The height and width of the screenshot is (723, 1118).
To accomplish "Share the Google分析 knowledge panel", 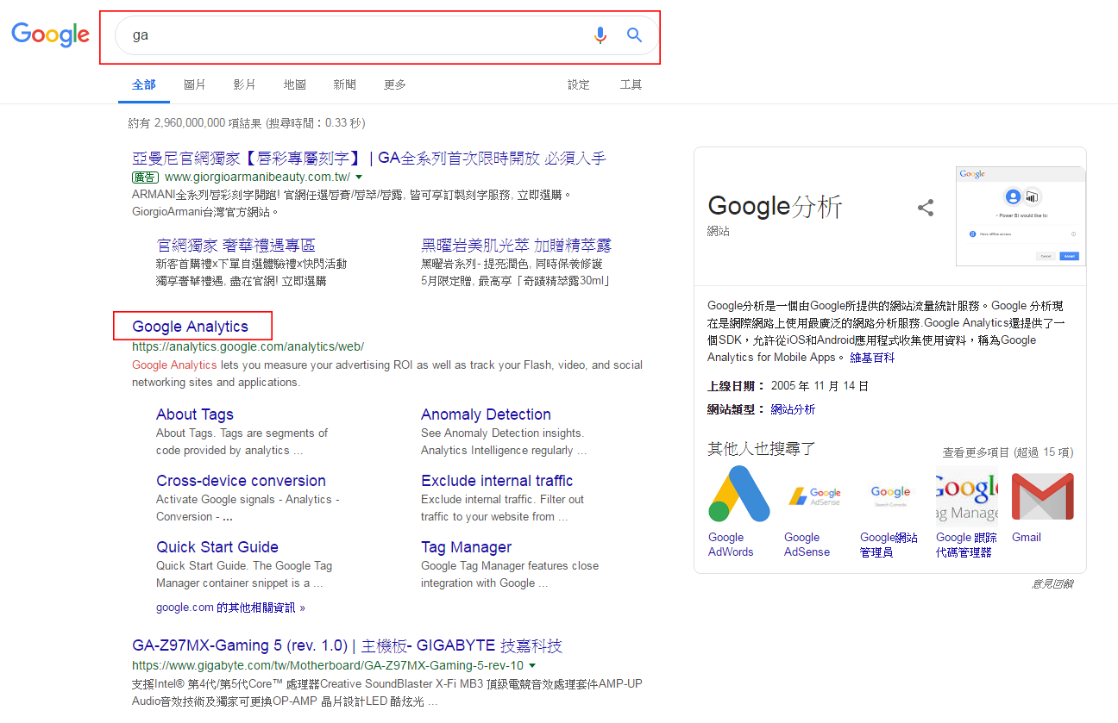I will pyautogui.click(x=926, y=208).
